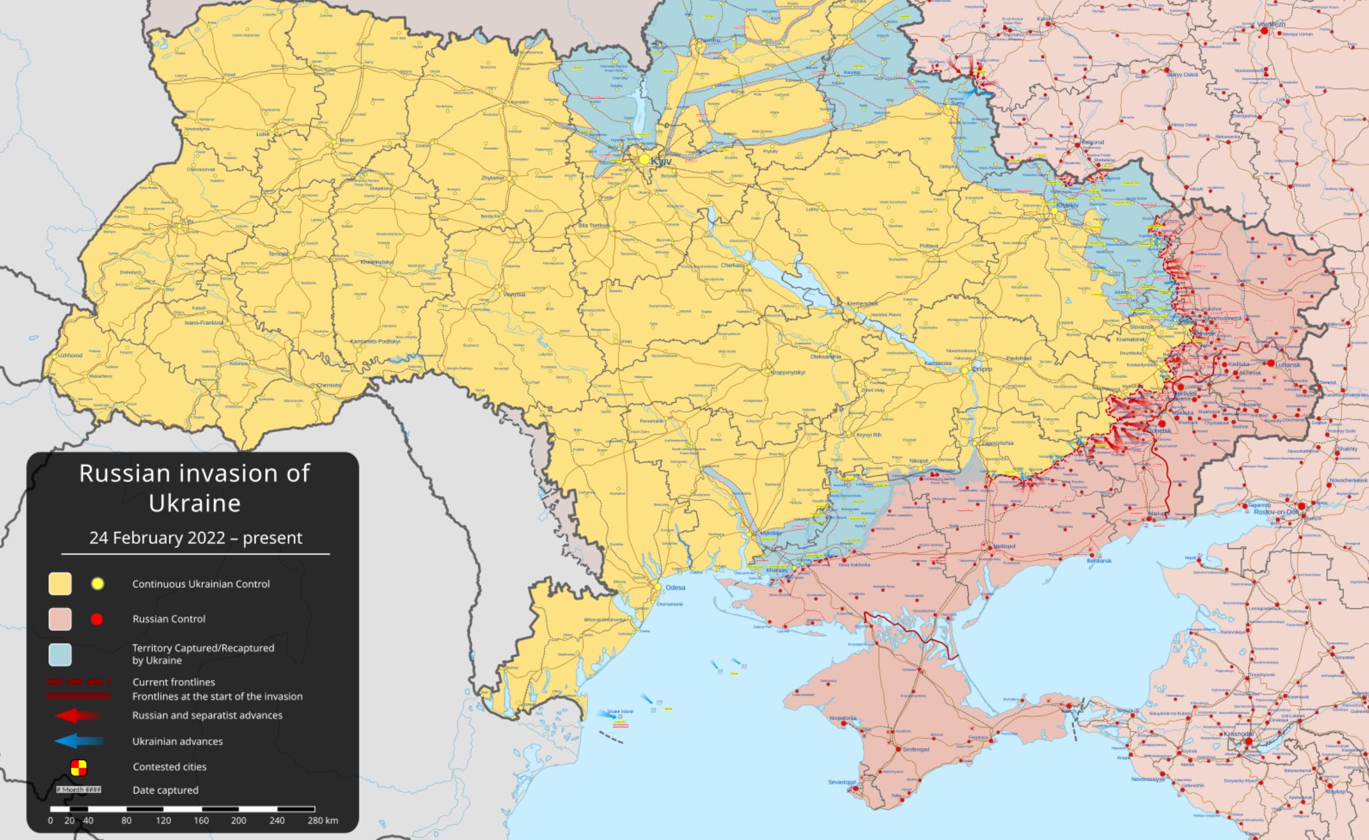Viewport: 1369px width, 840px height.
Task: Click the 'Russian Control' legend label
Action: click(169, 619)
